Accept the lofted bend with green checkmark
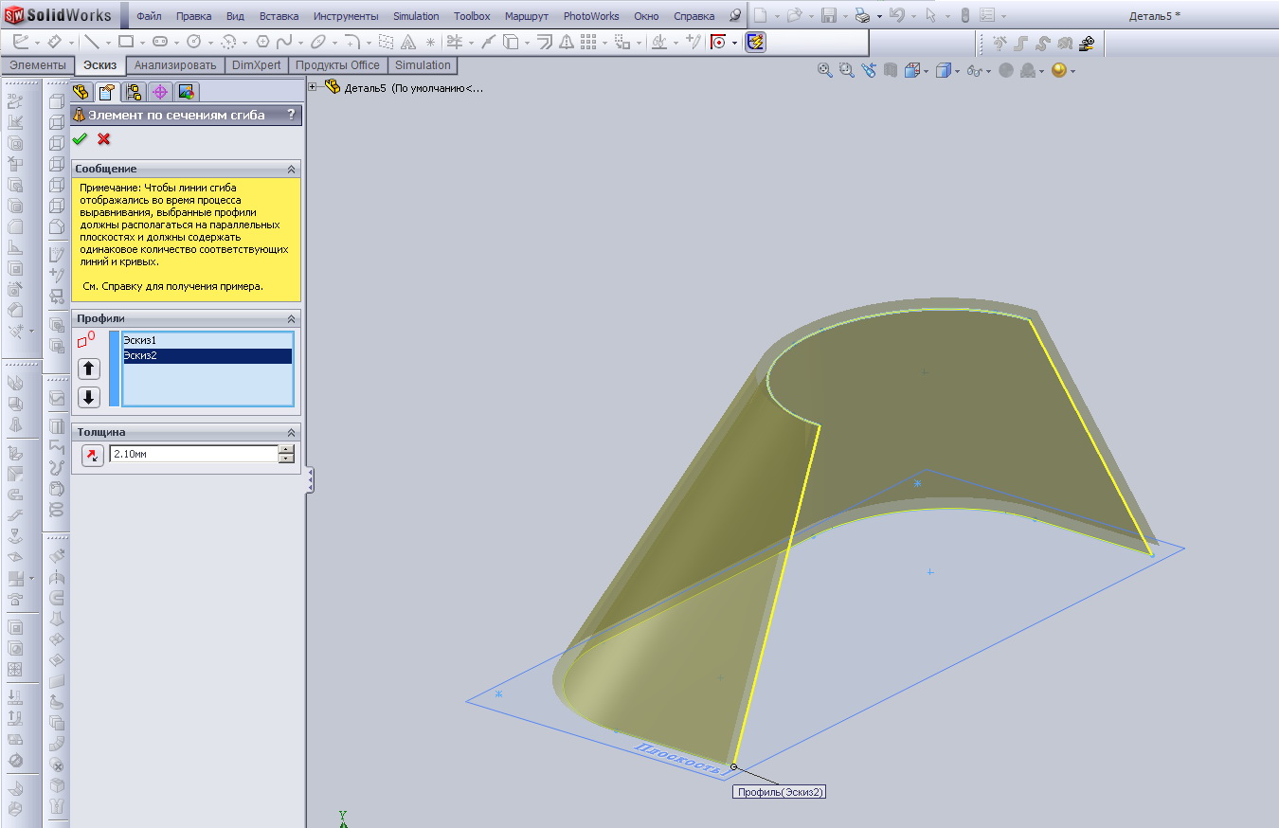Image resolution: width=1279 pixels, height=828 pixels. [80, 139]
